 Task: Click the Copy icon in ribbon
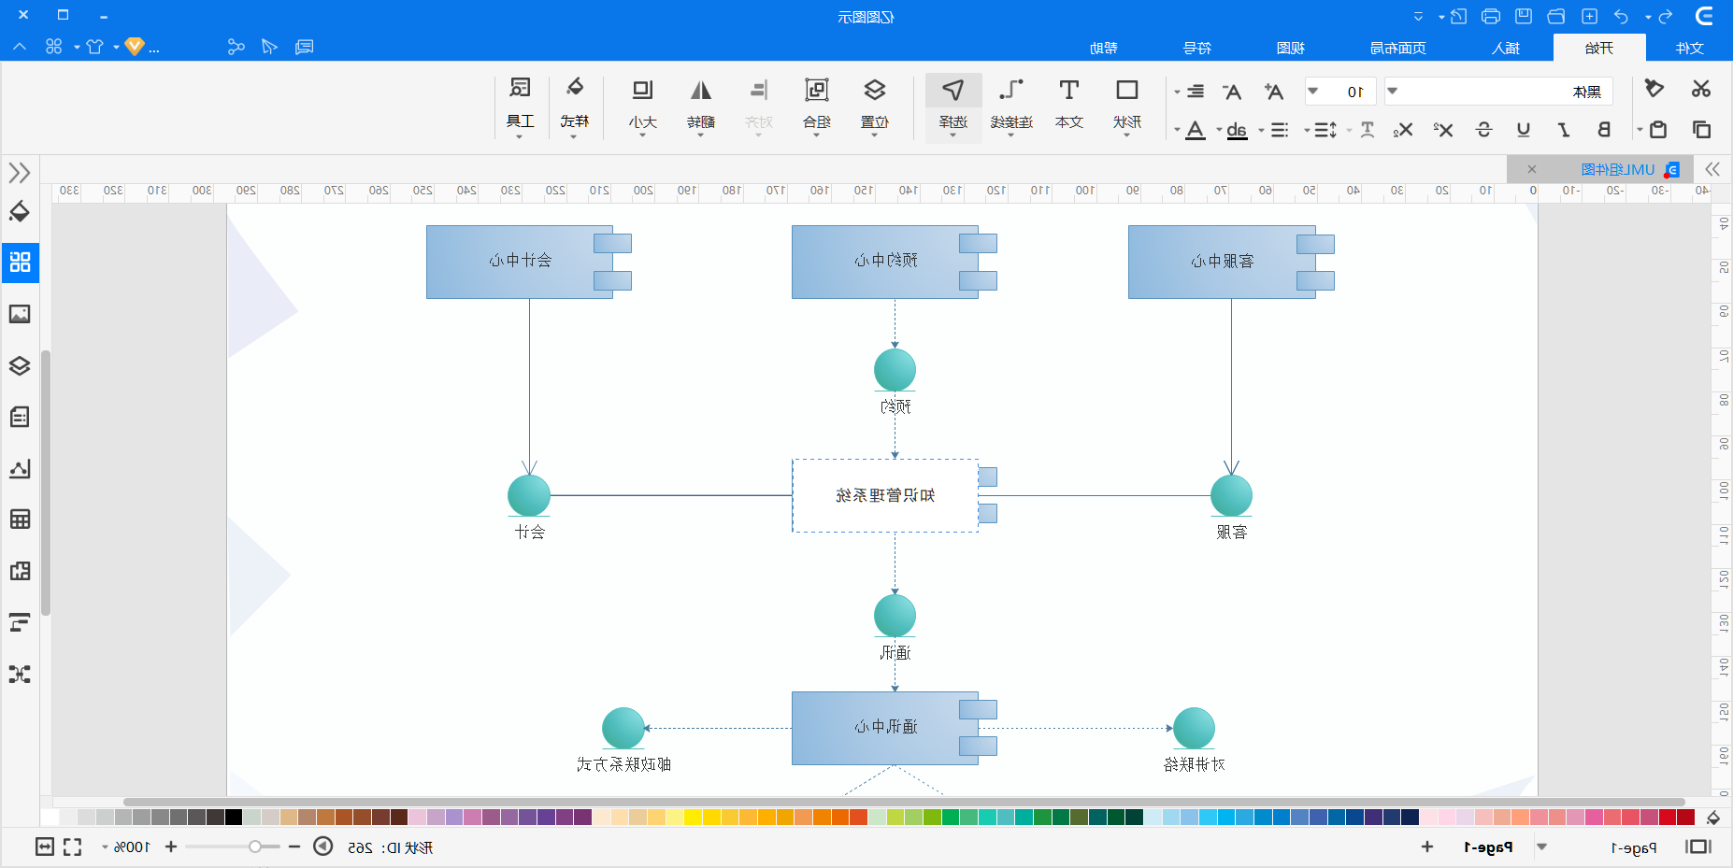click(x=1701, y=129)
